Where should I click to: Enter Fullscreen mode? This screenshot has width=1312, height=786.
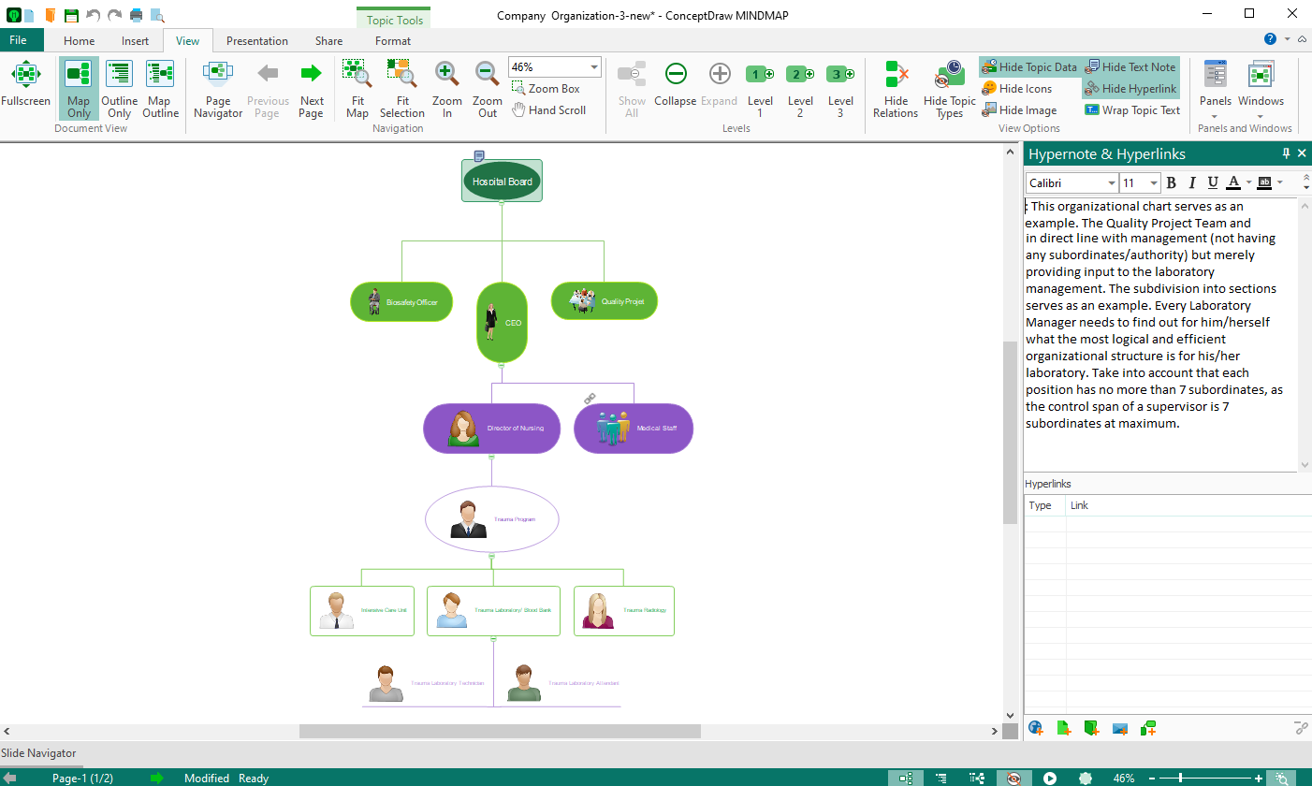[x=25, y=83]
